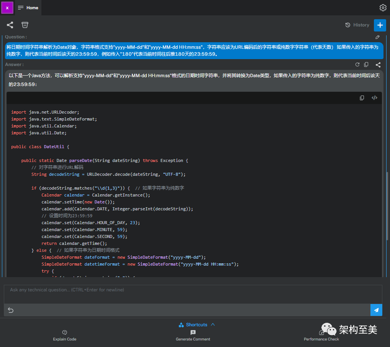
Task: Open the settings gear icon
Action: point(382,8)
